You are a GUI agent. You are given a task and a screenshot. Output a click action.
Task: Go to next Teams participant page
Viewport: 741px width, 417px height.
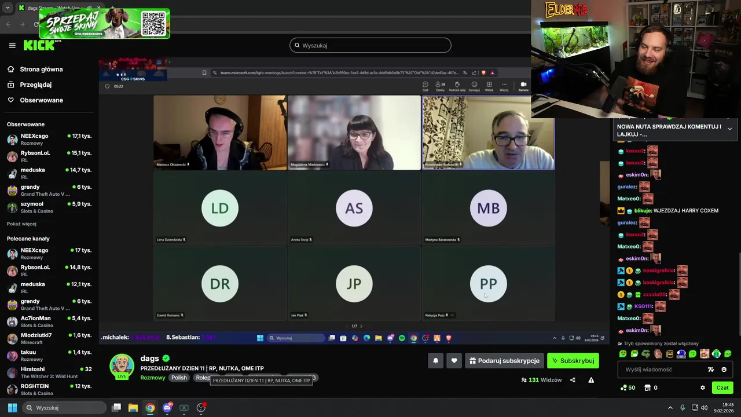pyautogui.click(x=361, y=326)
